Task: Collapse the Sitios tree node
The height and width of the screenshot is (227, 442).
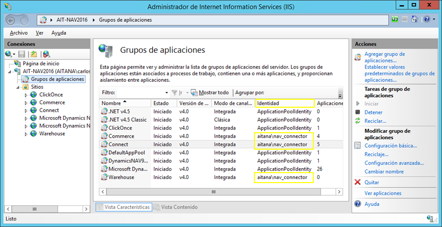Action: click(18, 87)
